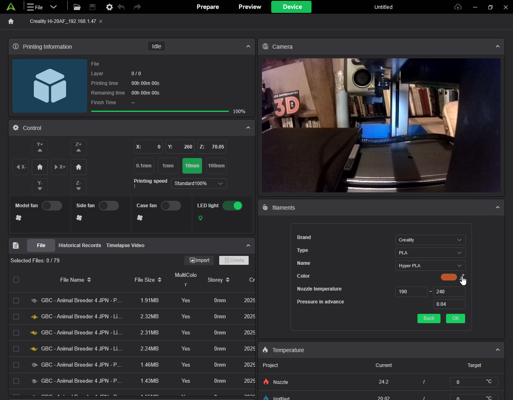The height and width of the screenshot is (400, 513).
Task: Click the open folder icon
Action: [x=77, y=7]
